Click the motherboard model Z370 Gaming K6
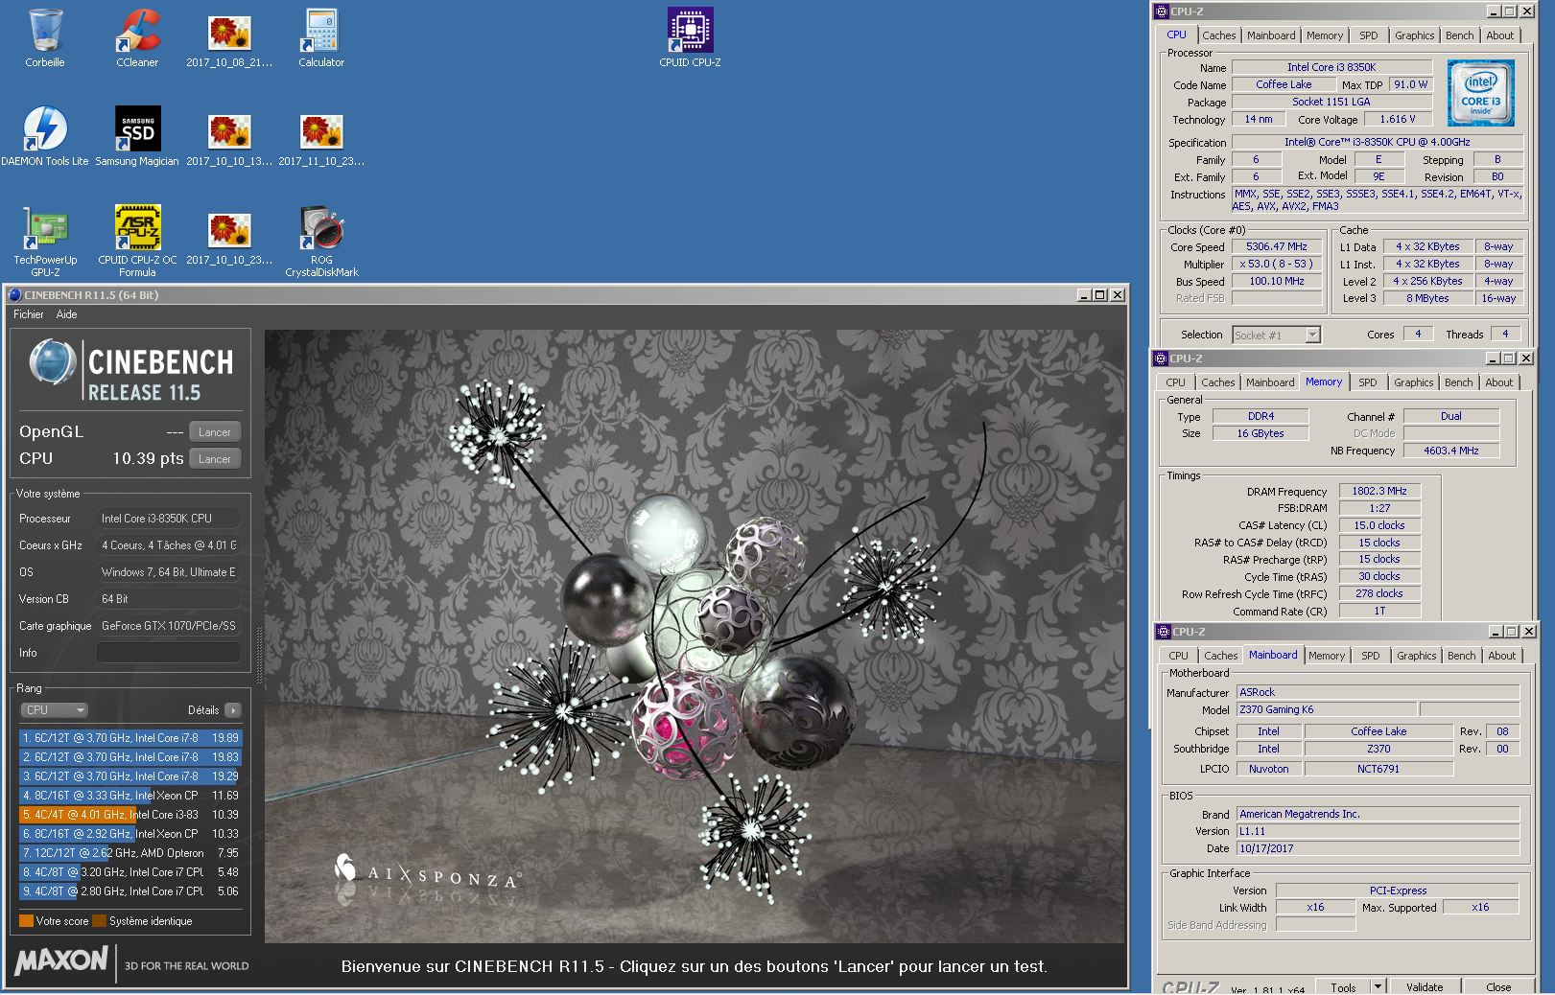 (1325, 709)
